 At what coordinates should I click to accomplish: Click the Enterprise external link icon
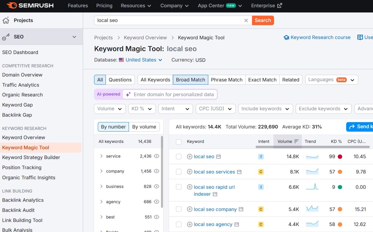[x=280, y=5]
